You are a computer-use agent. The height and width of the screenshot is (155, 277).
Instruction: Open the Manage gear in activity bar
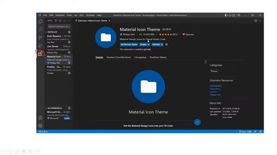pos(40,126)
